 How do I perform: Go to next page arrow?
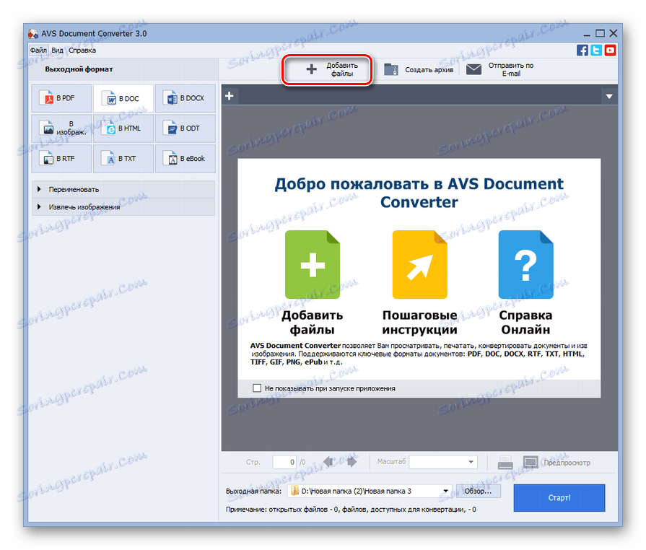click(352, 462)
